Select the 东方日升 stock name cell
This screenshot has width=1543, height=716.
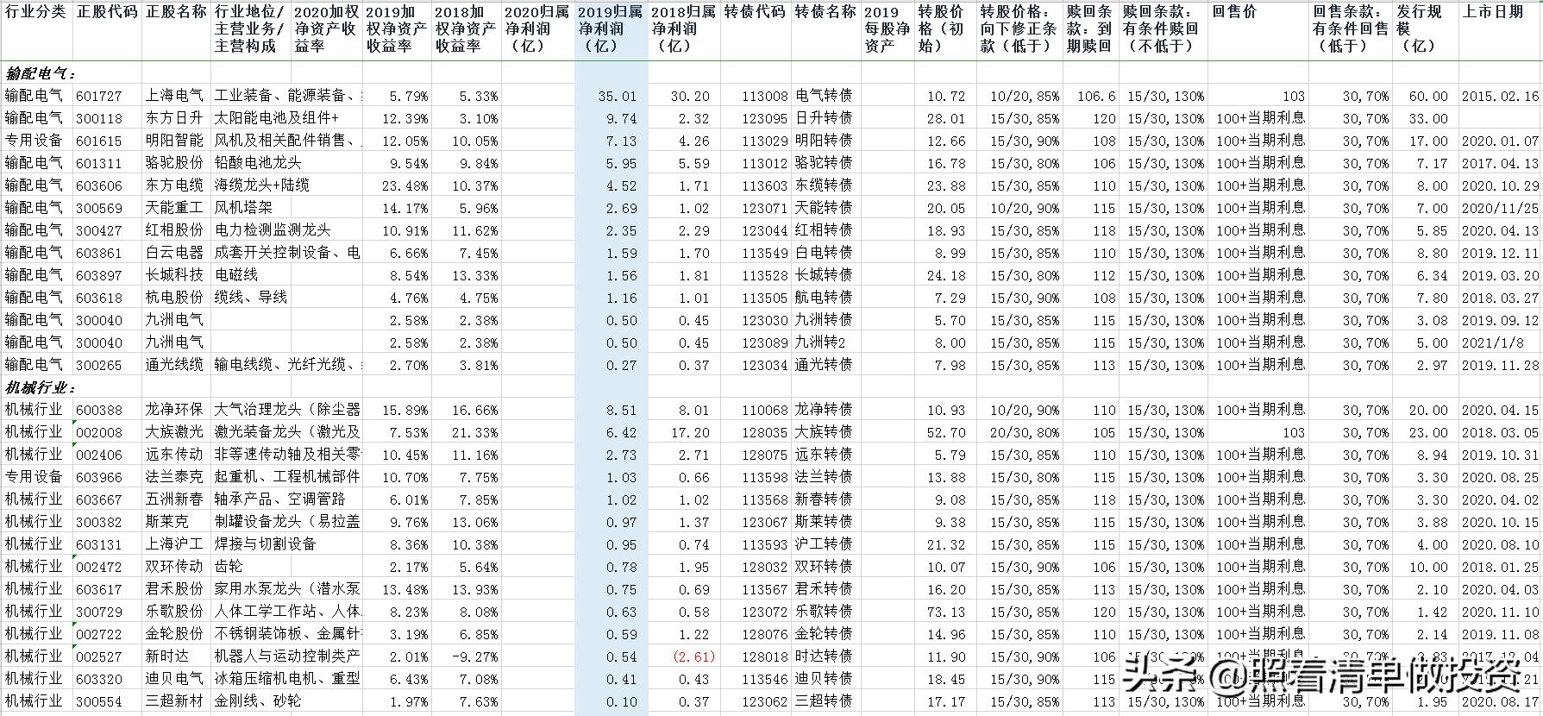click(174, 118)
